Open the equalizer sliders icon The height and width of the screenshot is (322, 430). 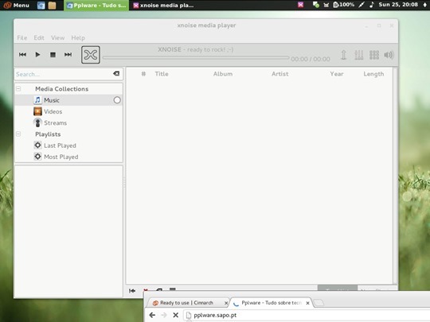click(x=358, y=55)
